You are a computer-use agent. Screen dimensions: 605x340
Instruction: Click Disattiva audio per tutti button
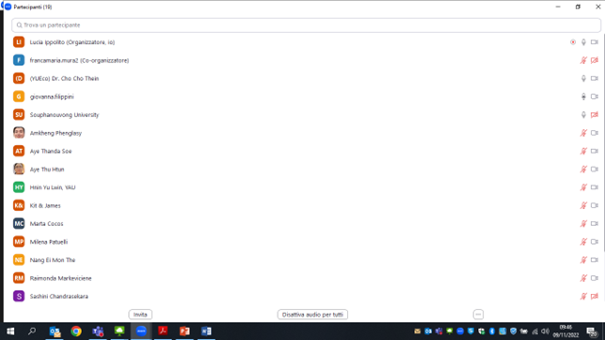(312, 315)
